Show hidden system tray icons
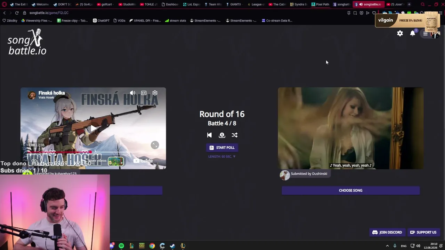Image resolution: width=445 pixels, height=250 pixels. (x=387, y=246)
